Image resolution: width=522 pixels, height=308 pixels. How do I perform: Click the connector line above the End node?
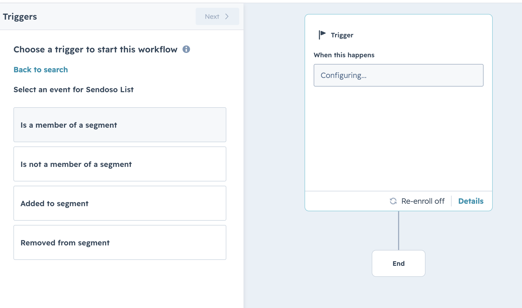coord(398,231)
